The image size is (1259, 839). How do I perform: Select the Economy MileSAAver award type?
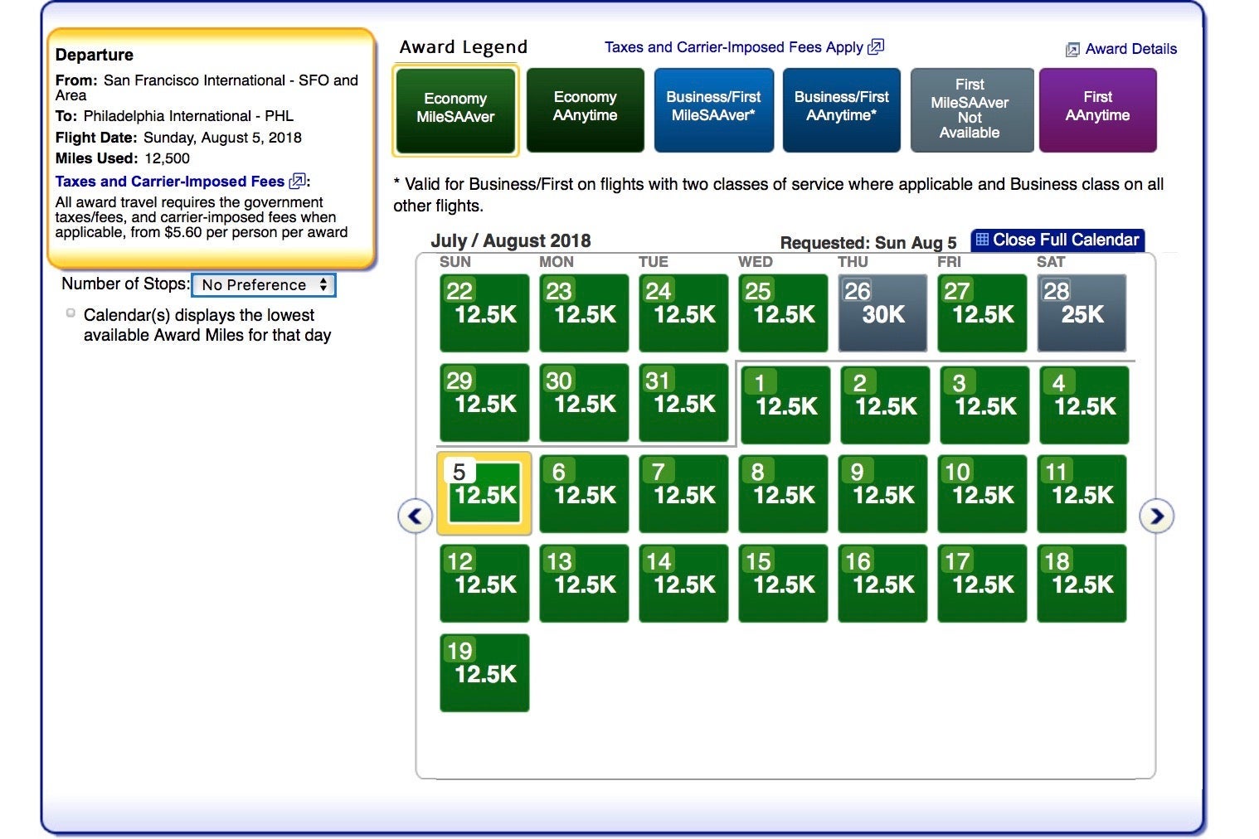point(455,109)
